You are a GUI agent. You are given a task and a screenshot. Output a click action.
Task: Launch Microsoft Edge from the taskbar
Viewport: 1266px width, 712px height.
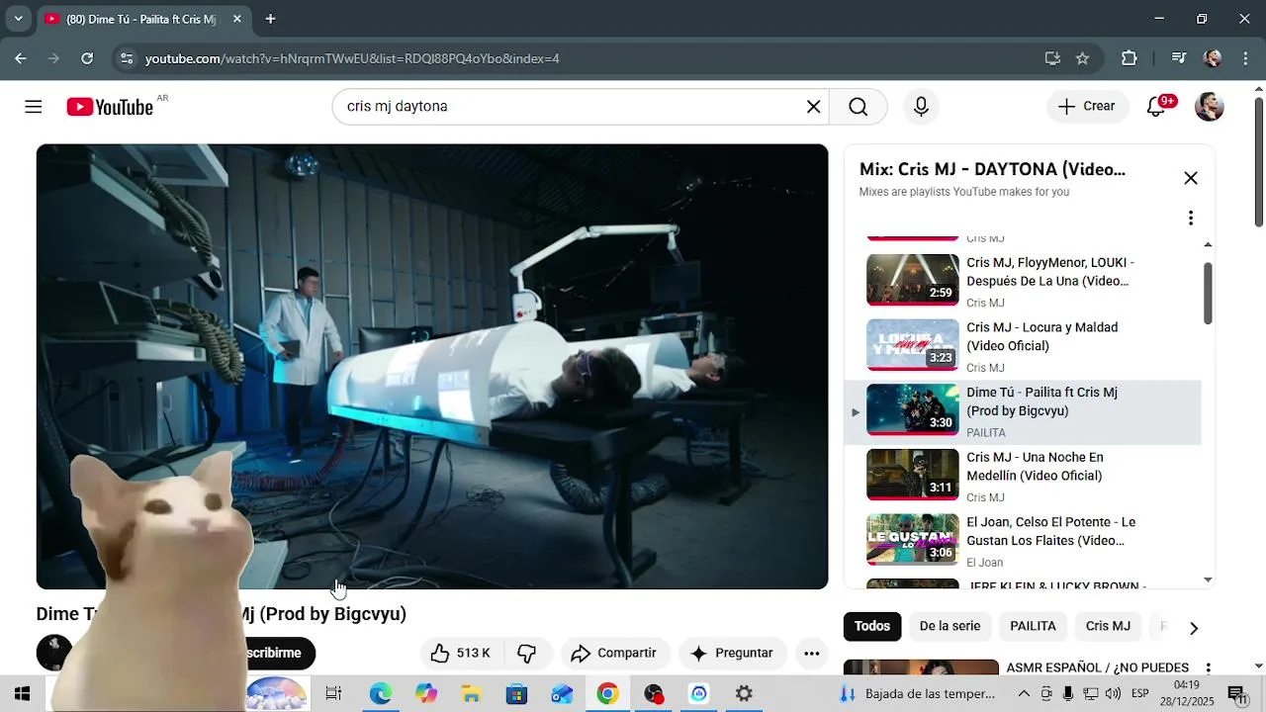click(381, 693)
